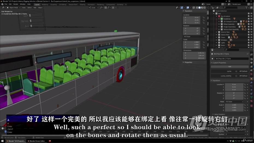The height and width of the screenshot is (143, 254).
Task: Select the Wheel Assembly collection
Action: click(x=229, y=24)
